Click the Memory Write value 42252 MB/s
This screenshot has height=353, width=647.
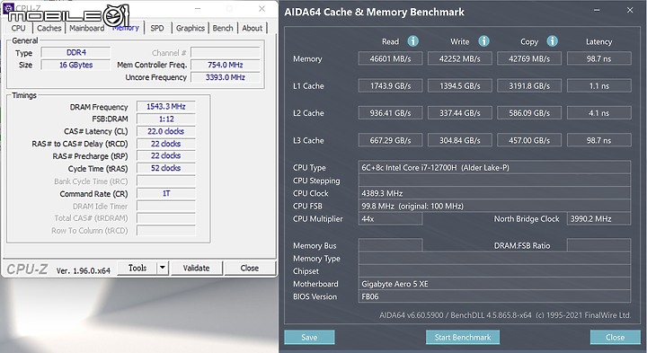coord(460,58)
